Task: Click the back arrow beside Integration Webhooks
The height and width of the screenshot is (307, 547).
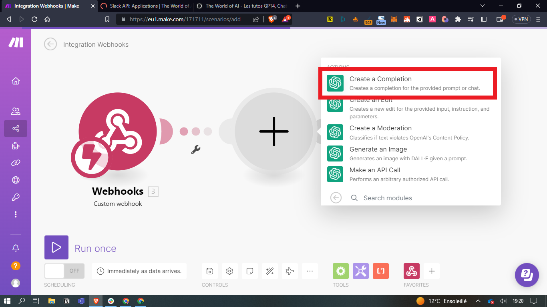Action: 50,44
